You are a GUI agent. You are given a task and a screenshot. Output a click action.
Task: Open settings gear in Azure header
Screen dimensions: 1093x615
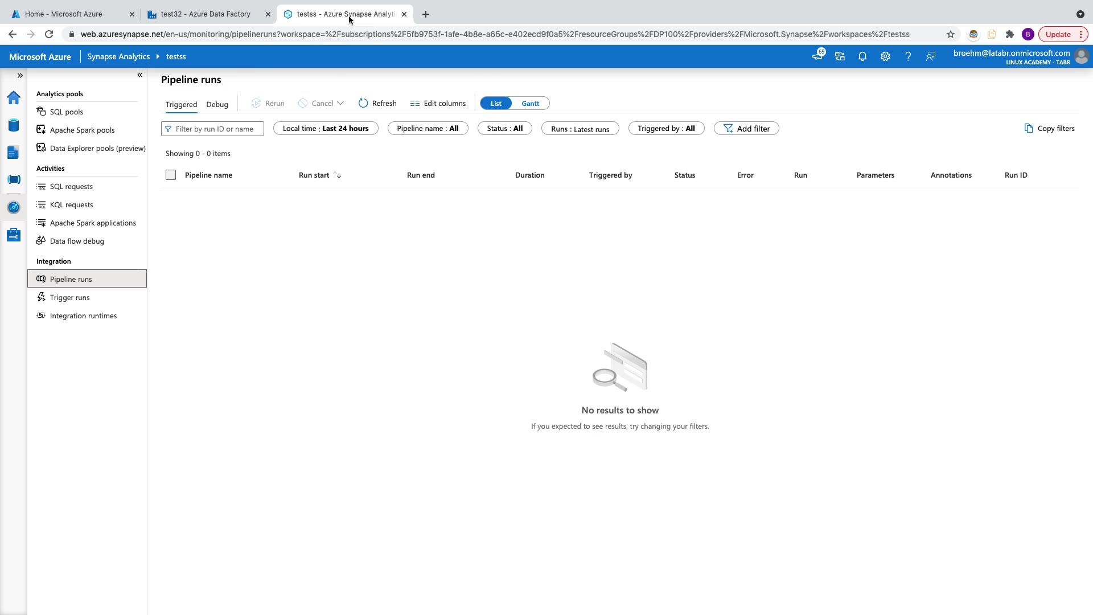(x=885, y=56)
